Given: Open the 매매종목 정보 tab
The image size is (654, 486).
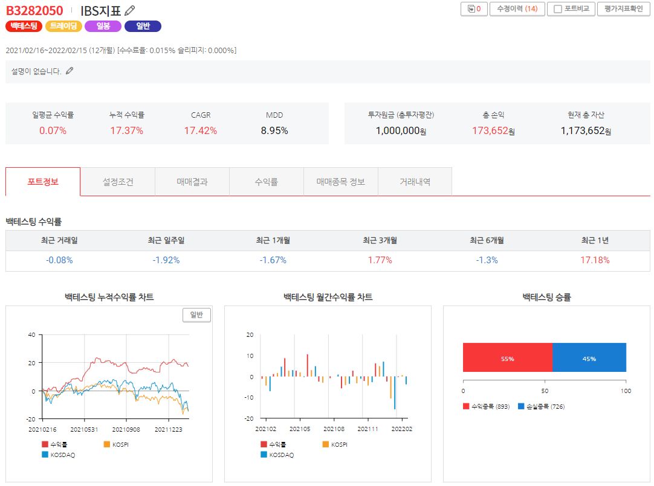Looking at the screenshot, I should pyautogui.click(x=340, y=182).
